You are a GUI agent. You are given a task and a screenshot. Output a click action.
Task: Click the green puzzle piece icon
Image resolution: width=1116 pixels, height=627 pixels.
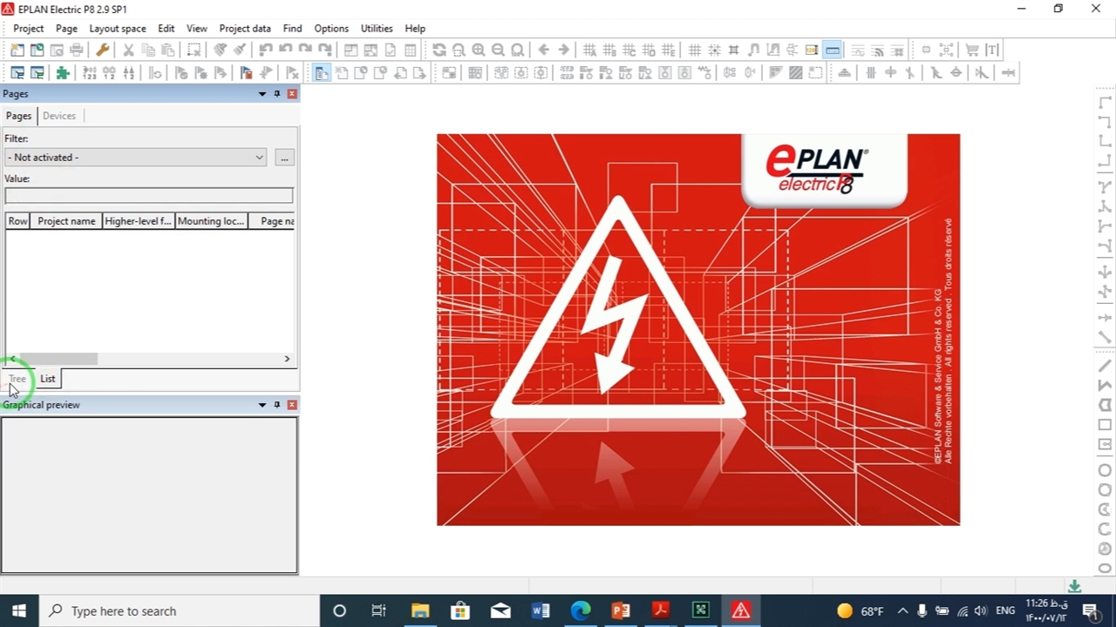[x=63, y=73]
